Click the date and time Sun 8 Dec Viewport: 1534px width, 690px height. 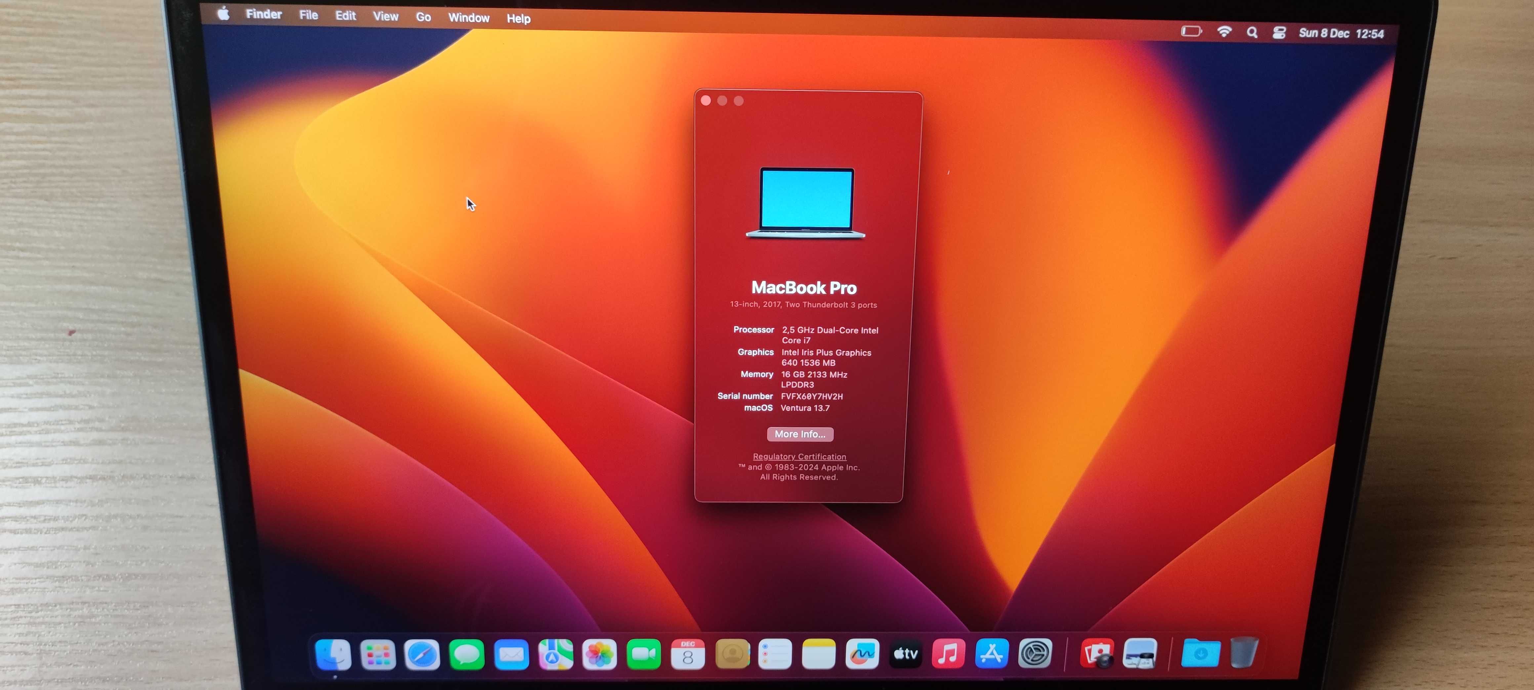[1341, 33]
